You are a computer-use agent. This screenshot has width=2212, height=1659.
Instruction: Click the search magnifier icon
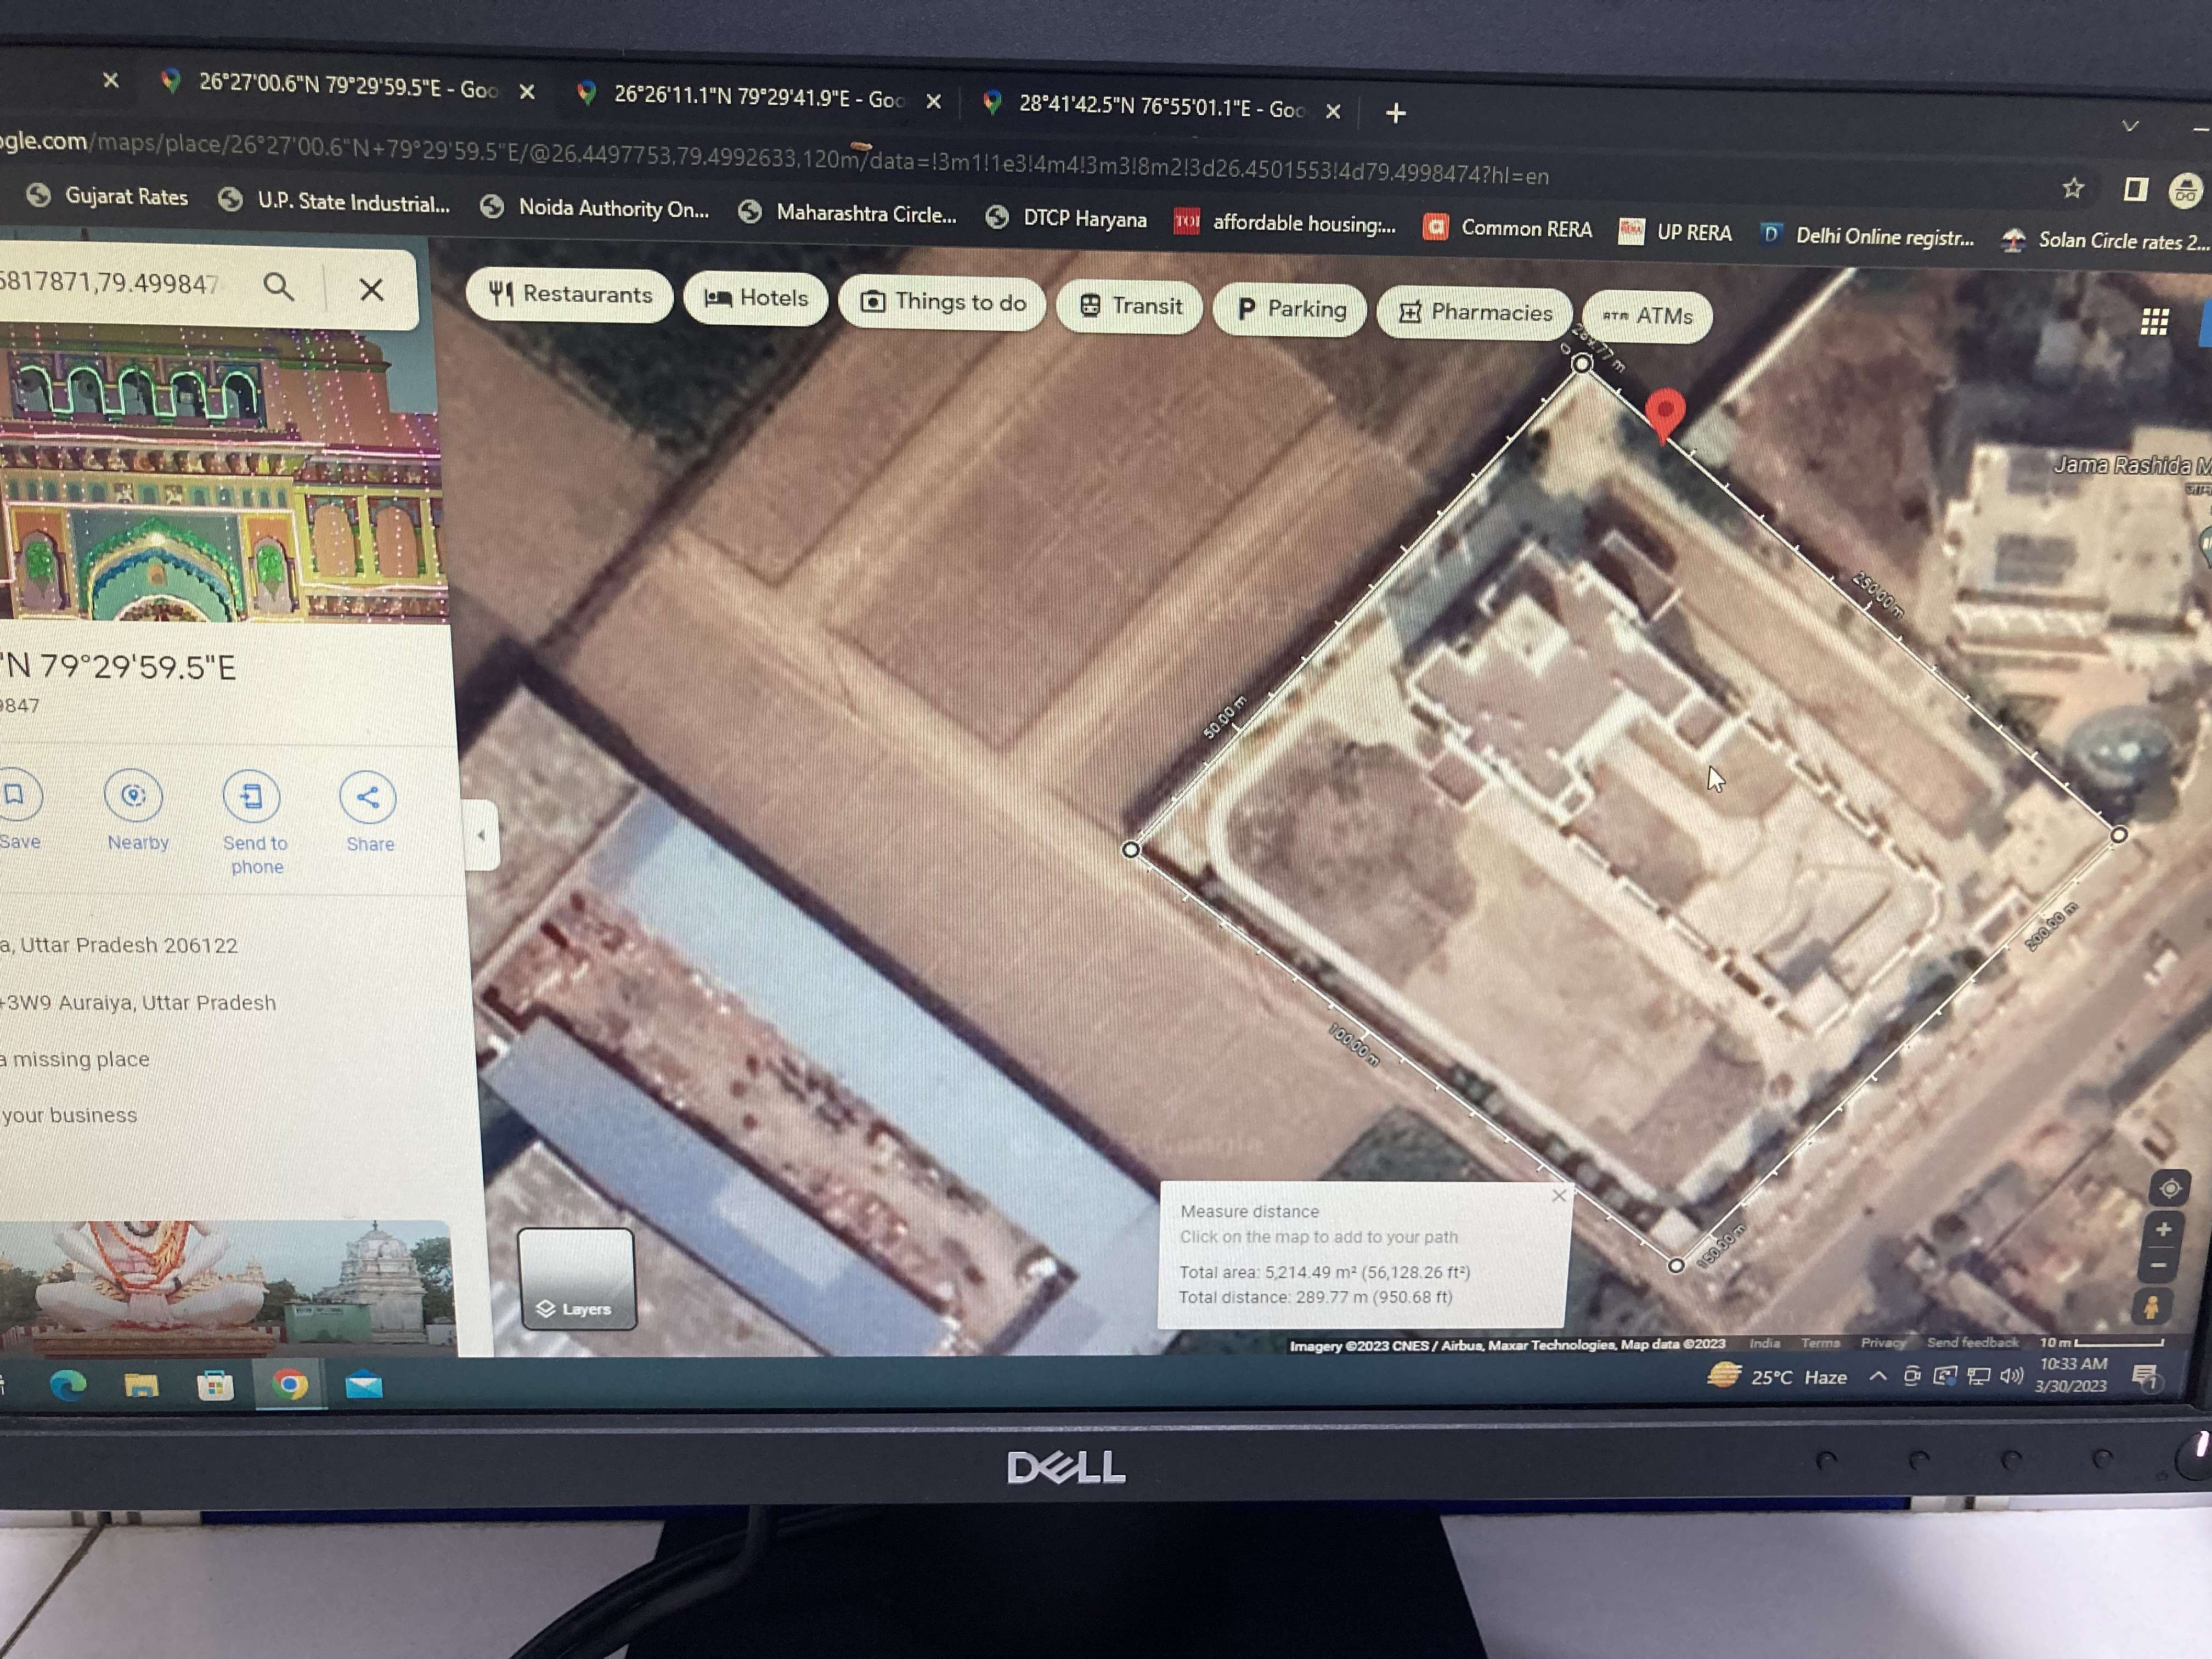coord(279,288)
